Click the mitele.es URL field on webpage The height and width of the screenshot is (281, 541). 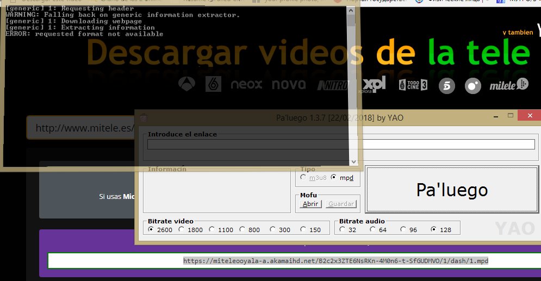point(81,128)
